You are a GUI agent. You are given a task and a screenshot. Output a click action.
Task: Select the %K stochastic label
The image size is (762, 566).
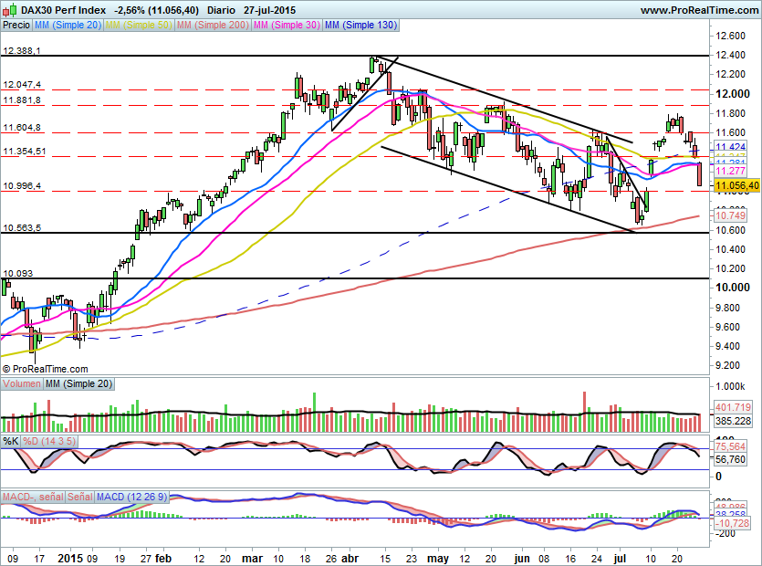tap(11, 441)
